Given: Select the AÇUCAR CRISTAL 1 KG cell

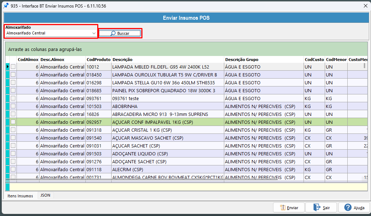Looking at the screenshot, I should pos(168,130).
